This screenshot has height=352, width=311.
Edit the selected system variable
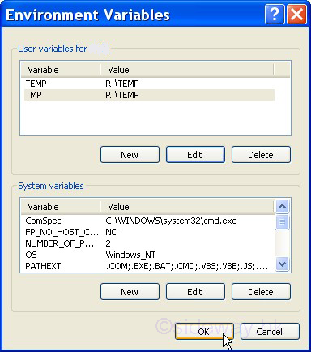coord(195,292)
